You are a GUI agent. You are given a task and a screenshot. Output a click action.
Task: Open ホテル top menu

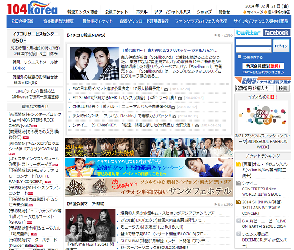142,12
